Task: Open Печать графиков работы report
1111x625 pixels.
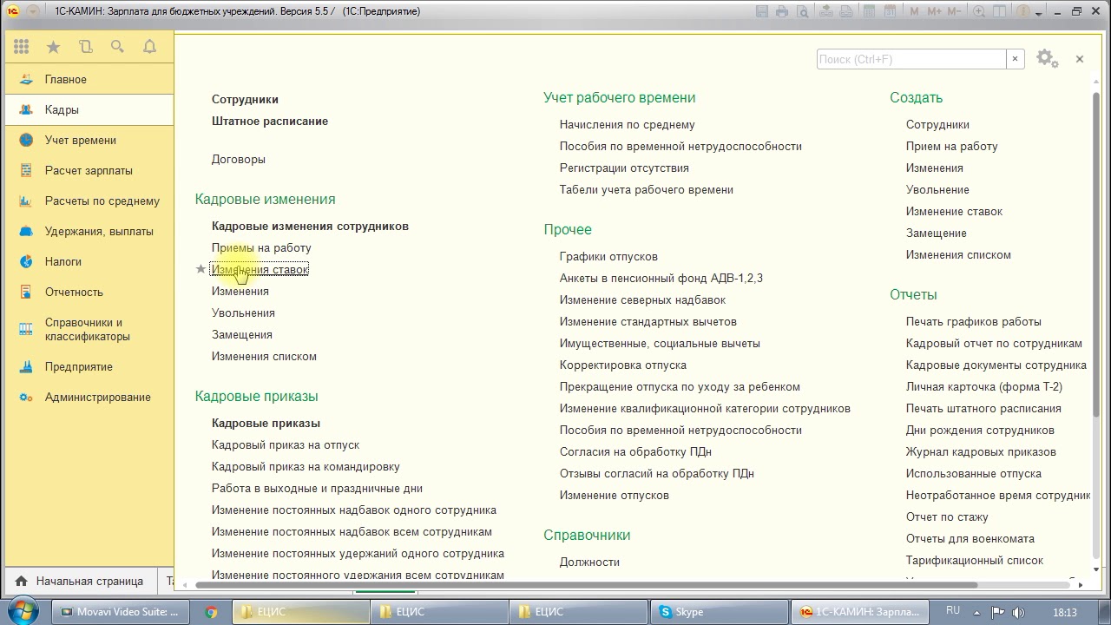Action: (x=974, y=321)
